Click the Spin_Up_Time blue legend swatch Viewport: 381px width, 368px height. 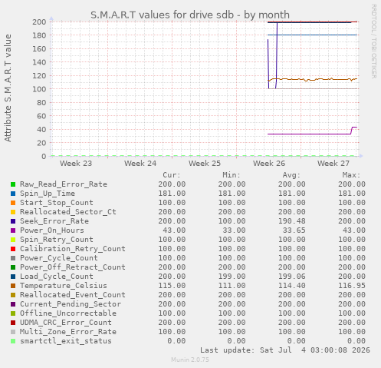(x=13, y=194)
